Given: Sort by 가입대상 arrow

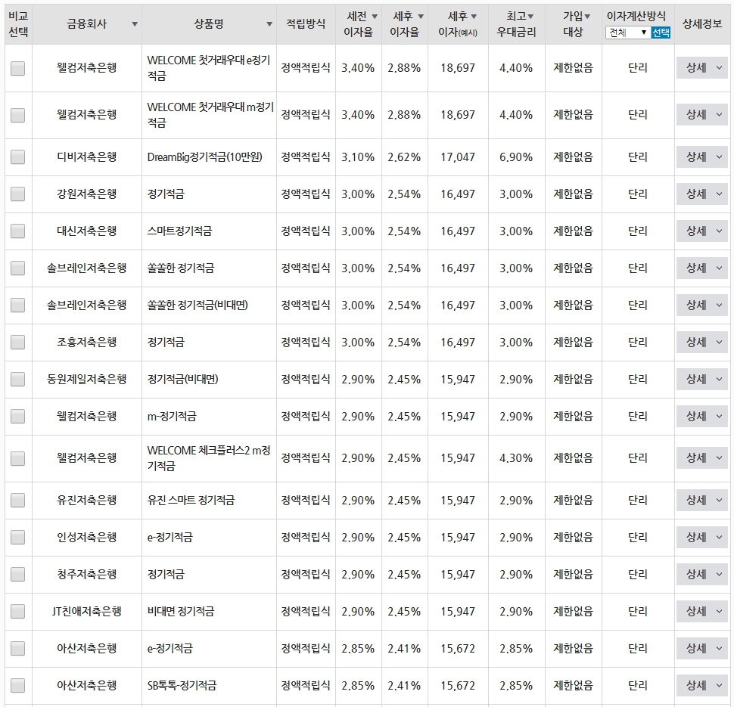Looking at the screenshot, I should [x=587, y=17].
